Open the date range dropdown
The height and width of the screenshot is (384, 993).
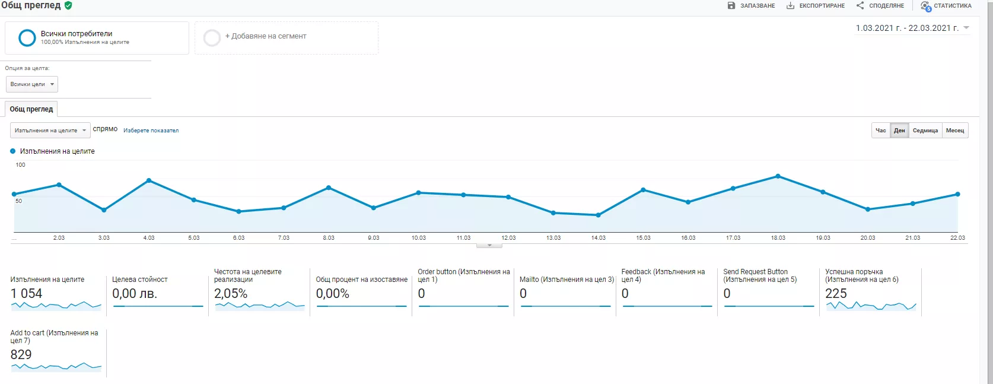click(x=912, y=28)
